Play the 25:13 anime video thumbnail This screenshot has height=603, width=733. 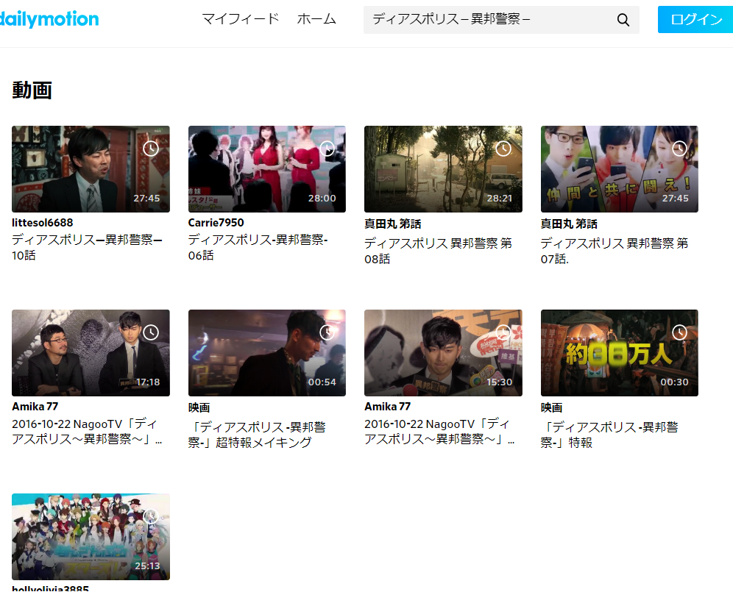(x=91, y=537)
